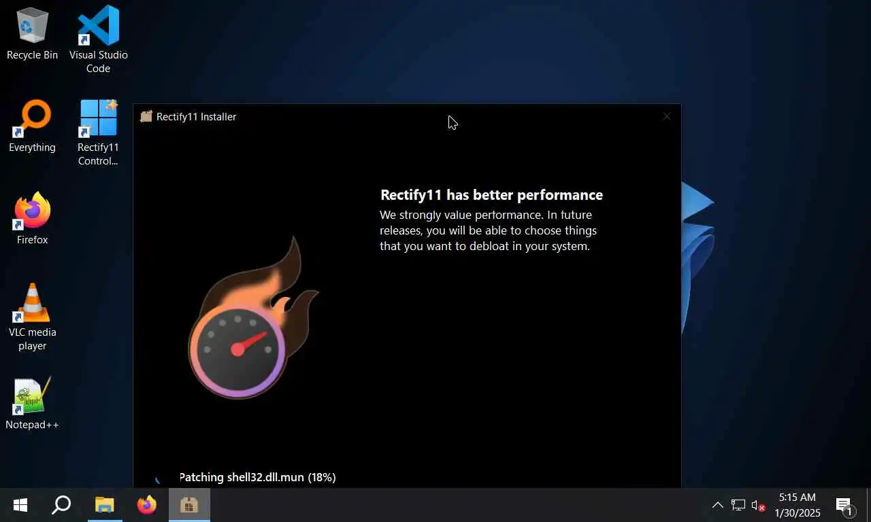
Task: Open network status tray icon
Action: tap(738, 505)
